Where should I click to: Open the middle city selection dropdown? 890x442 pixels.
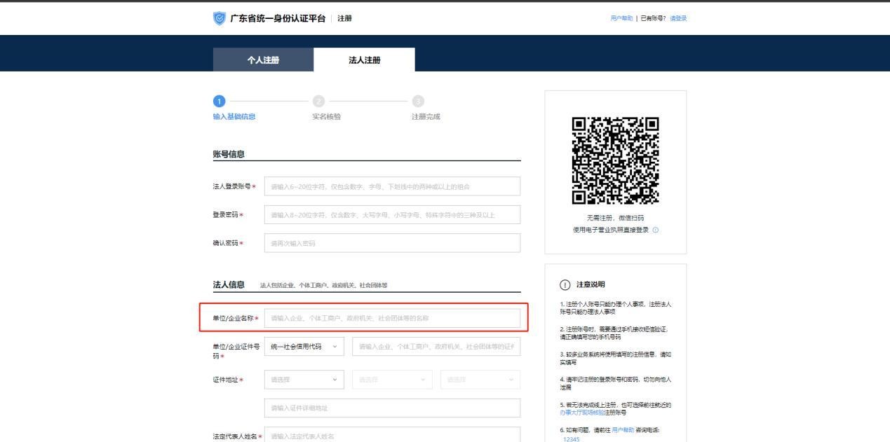(391, 380)
